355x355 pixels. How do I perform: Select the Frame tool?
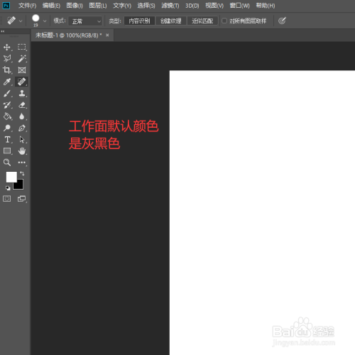22,70
